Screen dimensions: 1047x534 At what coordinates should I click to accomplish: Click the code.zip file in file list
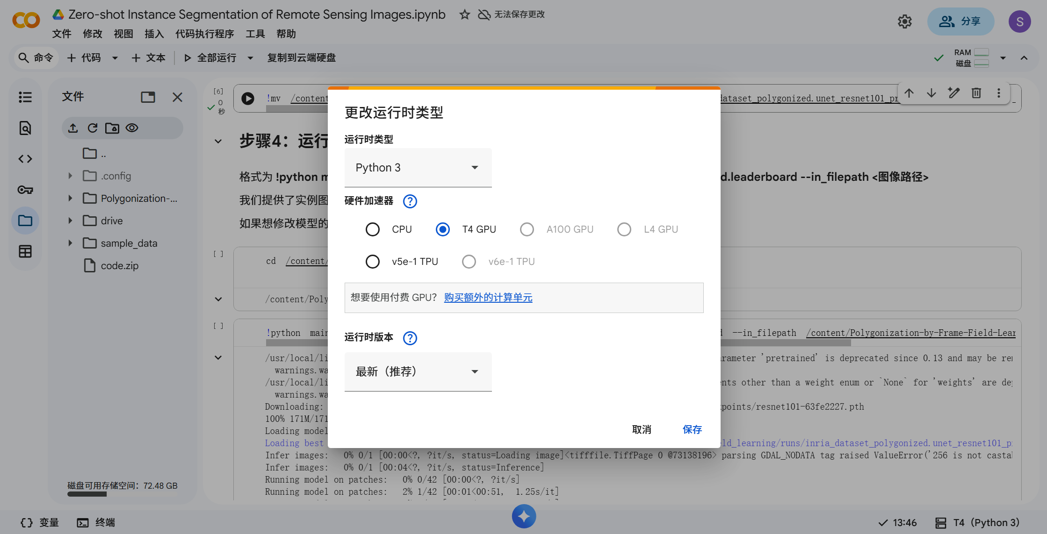coord(119,266)
